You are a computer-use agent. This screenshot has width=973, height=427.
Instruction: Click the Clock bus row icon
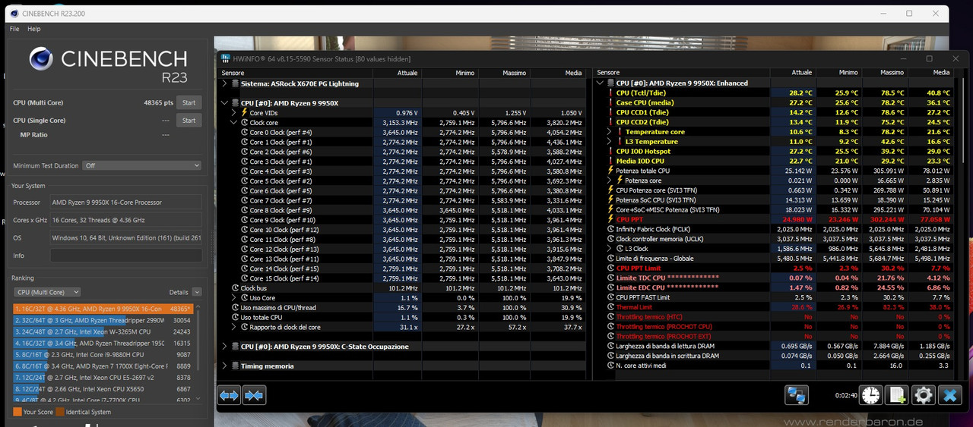coord(235,288)
